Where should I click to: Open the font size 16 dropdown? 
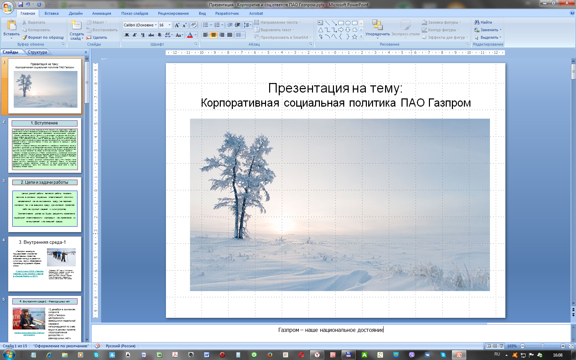pyautogui.click(x=169, y=25)
